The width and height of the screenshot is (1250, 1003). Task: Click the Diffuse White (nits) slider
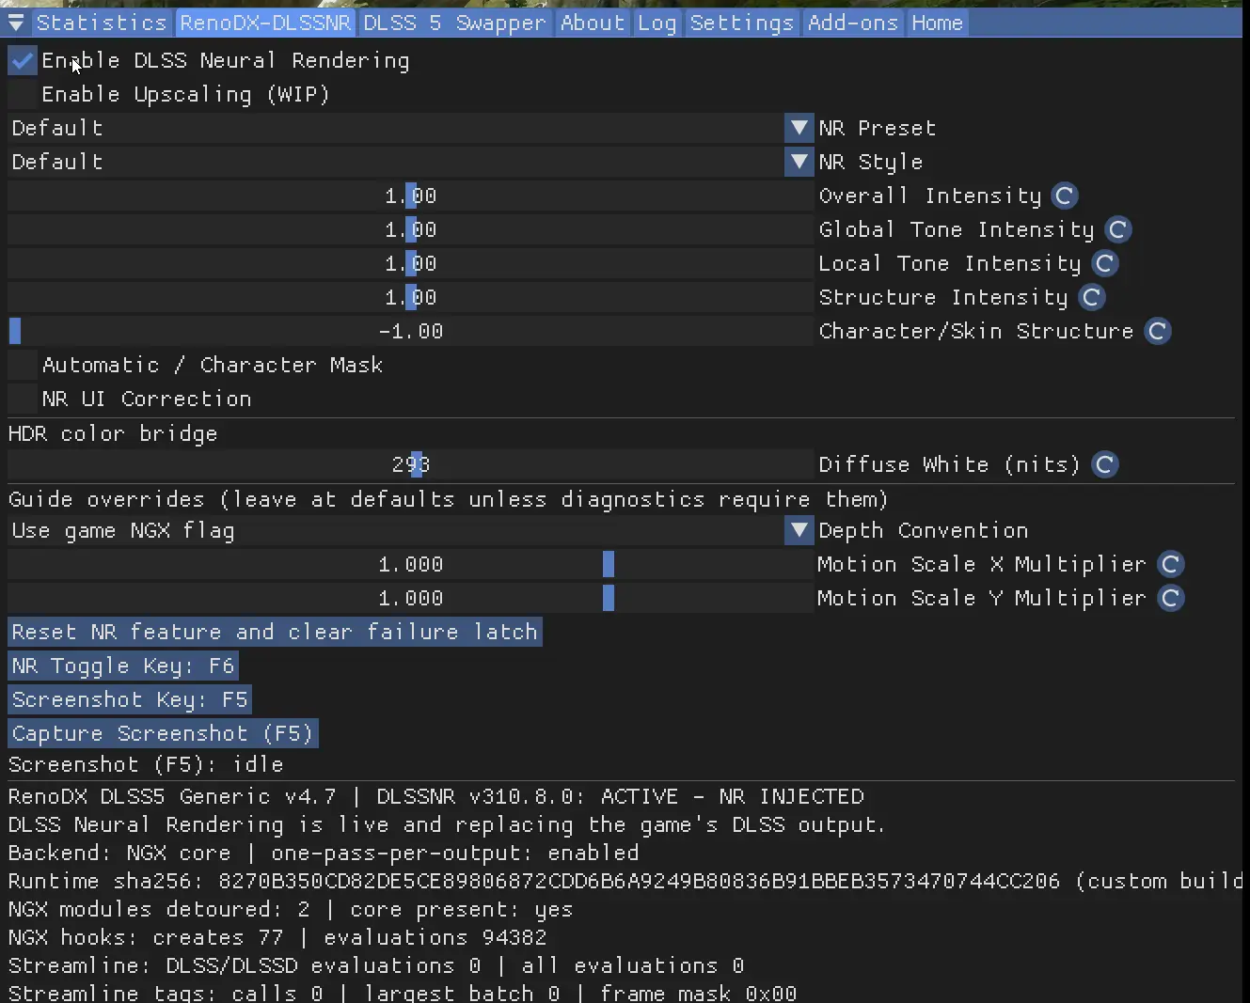click(411, 464)
